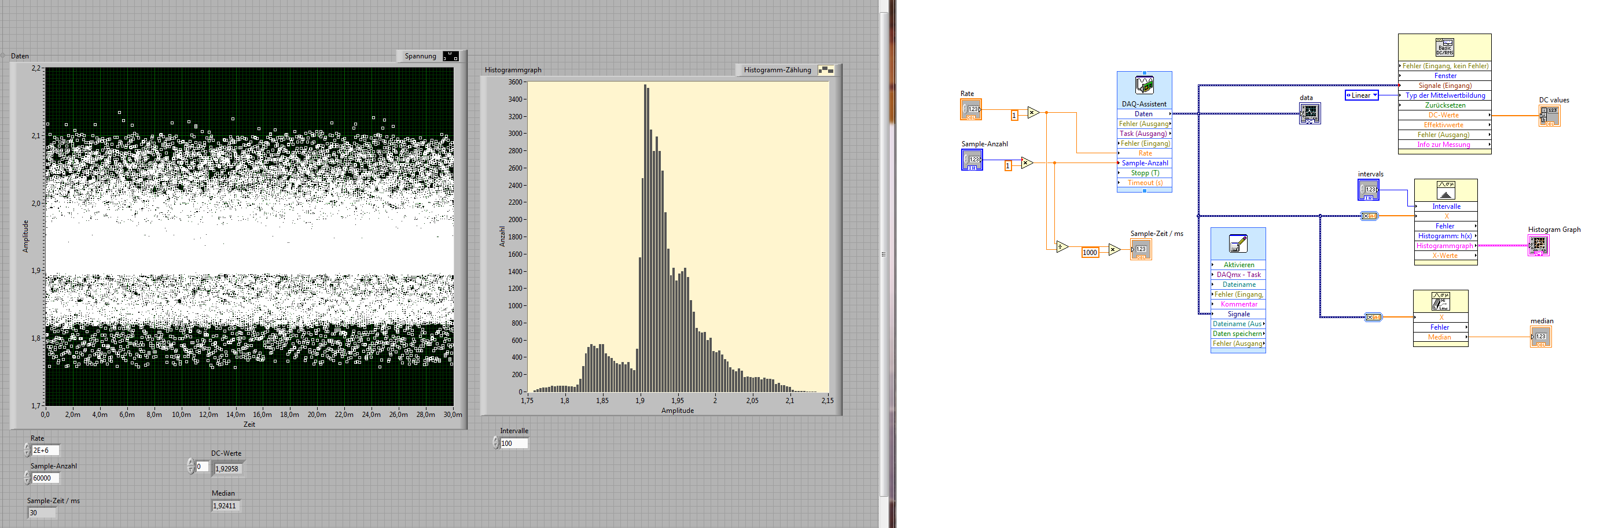This screenshot has width=1600, height=528.
Task: Click the Info zur Messung row
Action: 1445,145
